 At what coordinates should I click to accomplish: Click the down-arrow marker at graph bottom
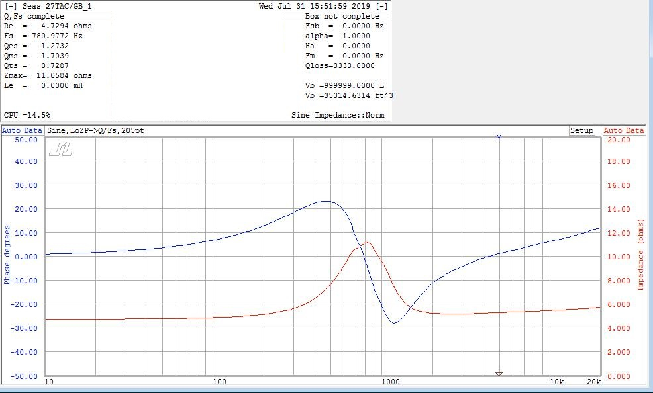(x=499, y=373)
